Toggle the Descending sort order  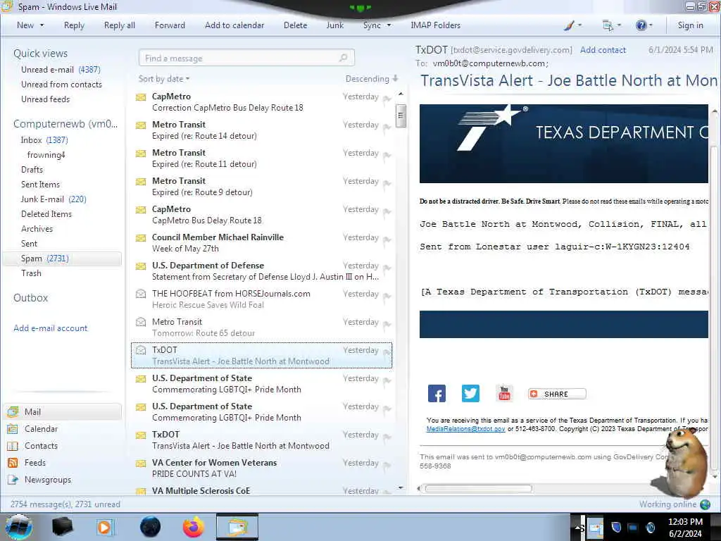click(x=372, y=79)
